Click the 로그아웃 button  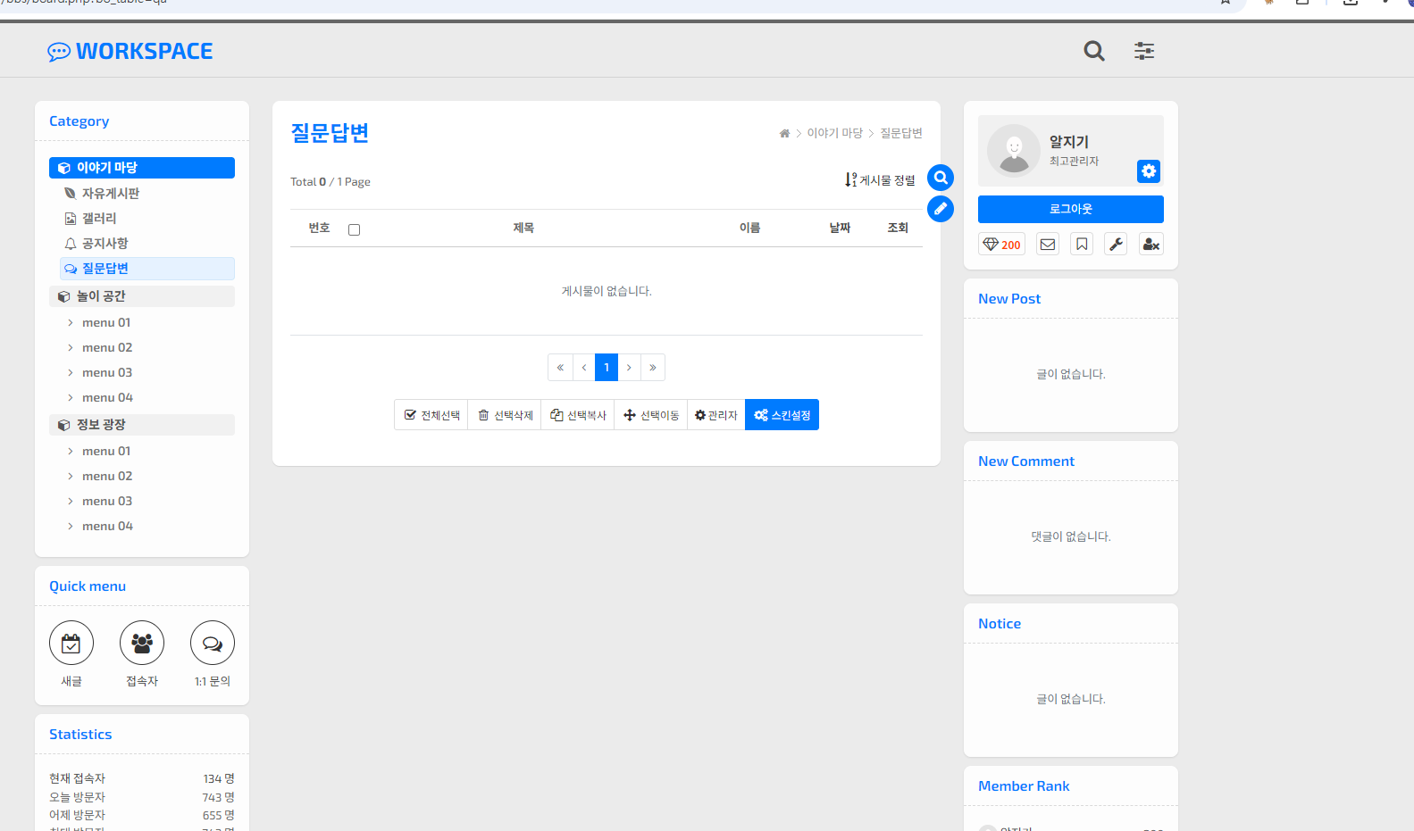(x=1070, y=209)
